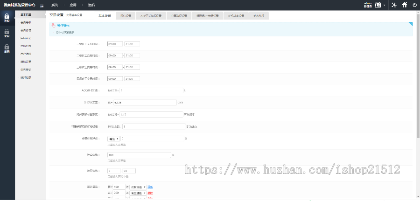The image size is (420, 201).
Task: Click the red delete link beside cumulative 200 row
Action: [150, 193]
